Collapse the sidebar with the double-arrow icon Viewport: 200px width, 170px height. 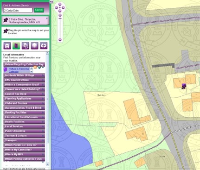(x=52, y=2)
